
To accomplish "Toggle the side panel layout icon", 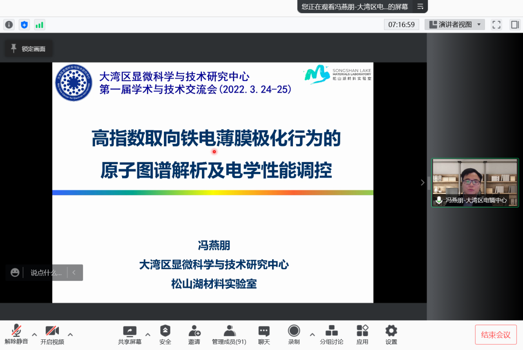I will click(514, 25).
